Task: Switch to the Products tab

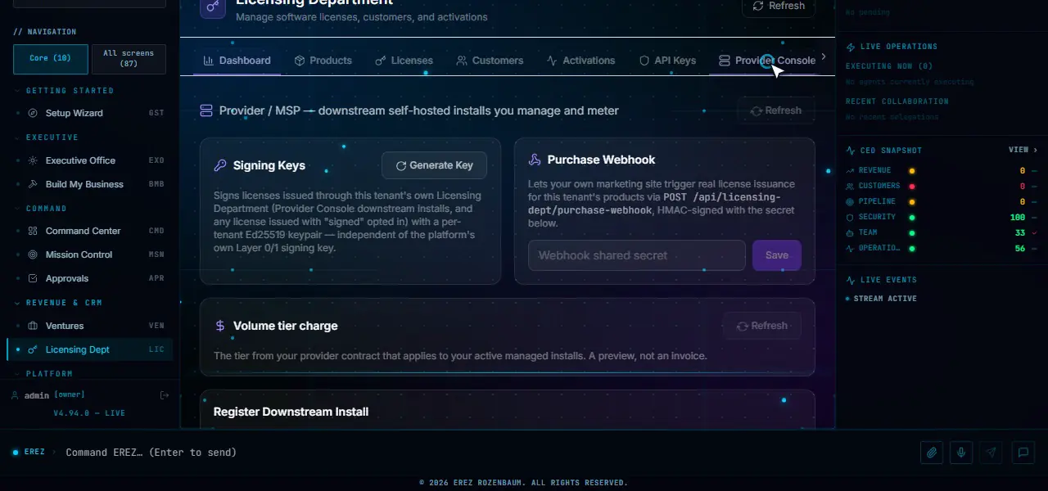Action: pyautogui.click(x=323, y=61)
